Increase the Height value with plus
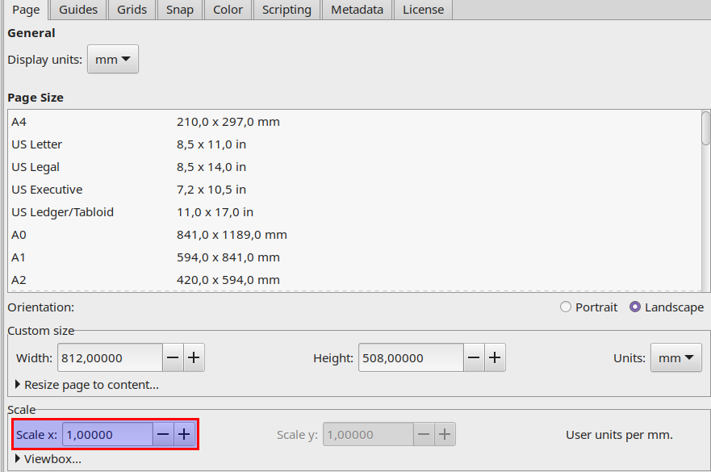Screen dimensions: 711x472 pos(495,357)
